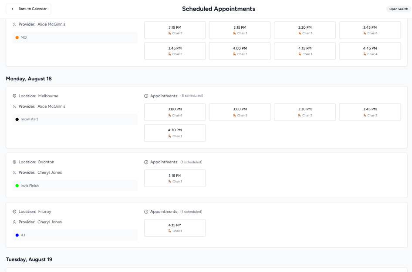
Task: Collapse the Monday, August 18 section
Action: (x=29, y=79)
